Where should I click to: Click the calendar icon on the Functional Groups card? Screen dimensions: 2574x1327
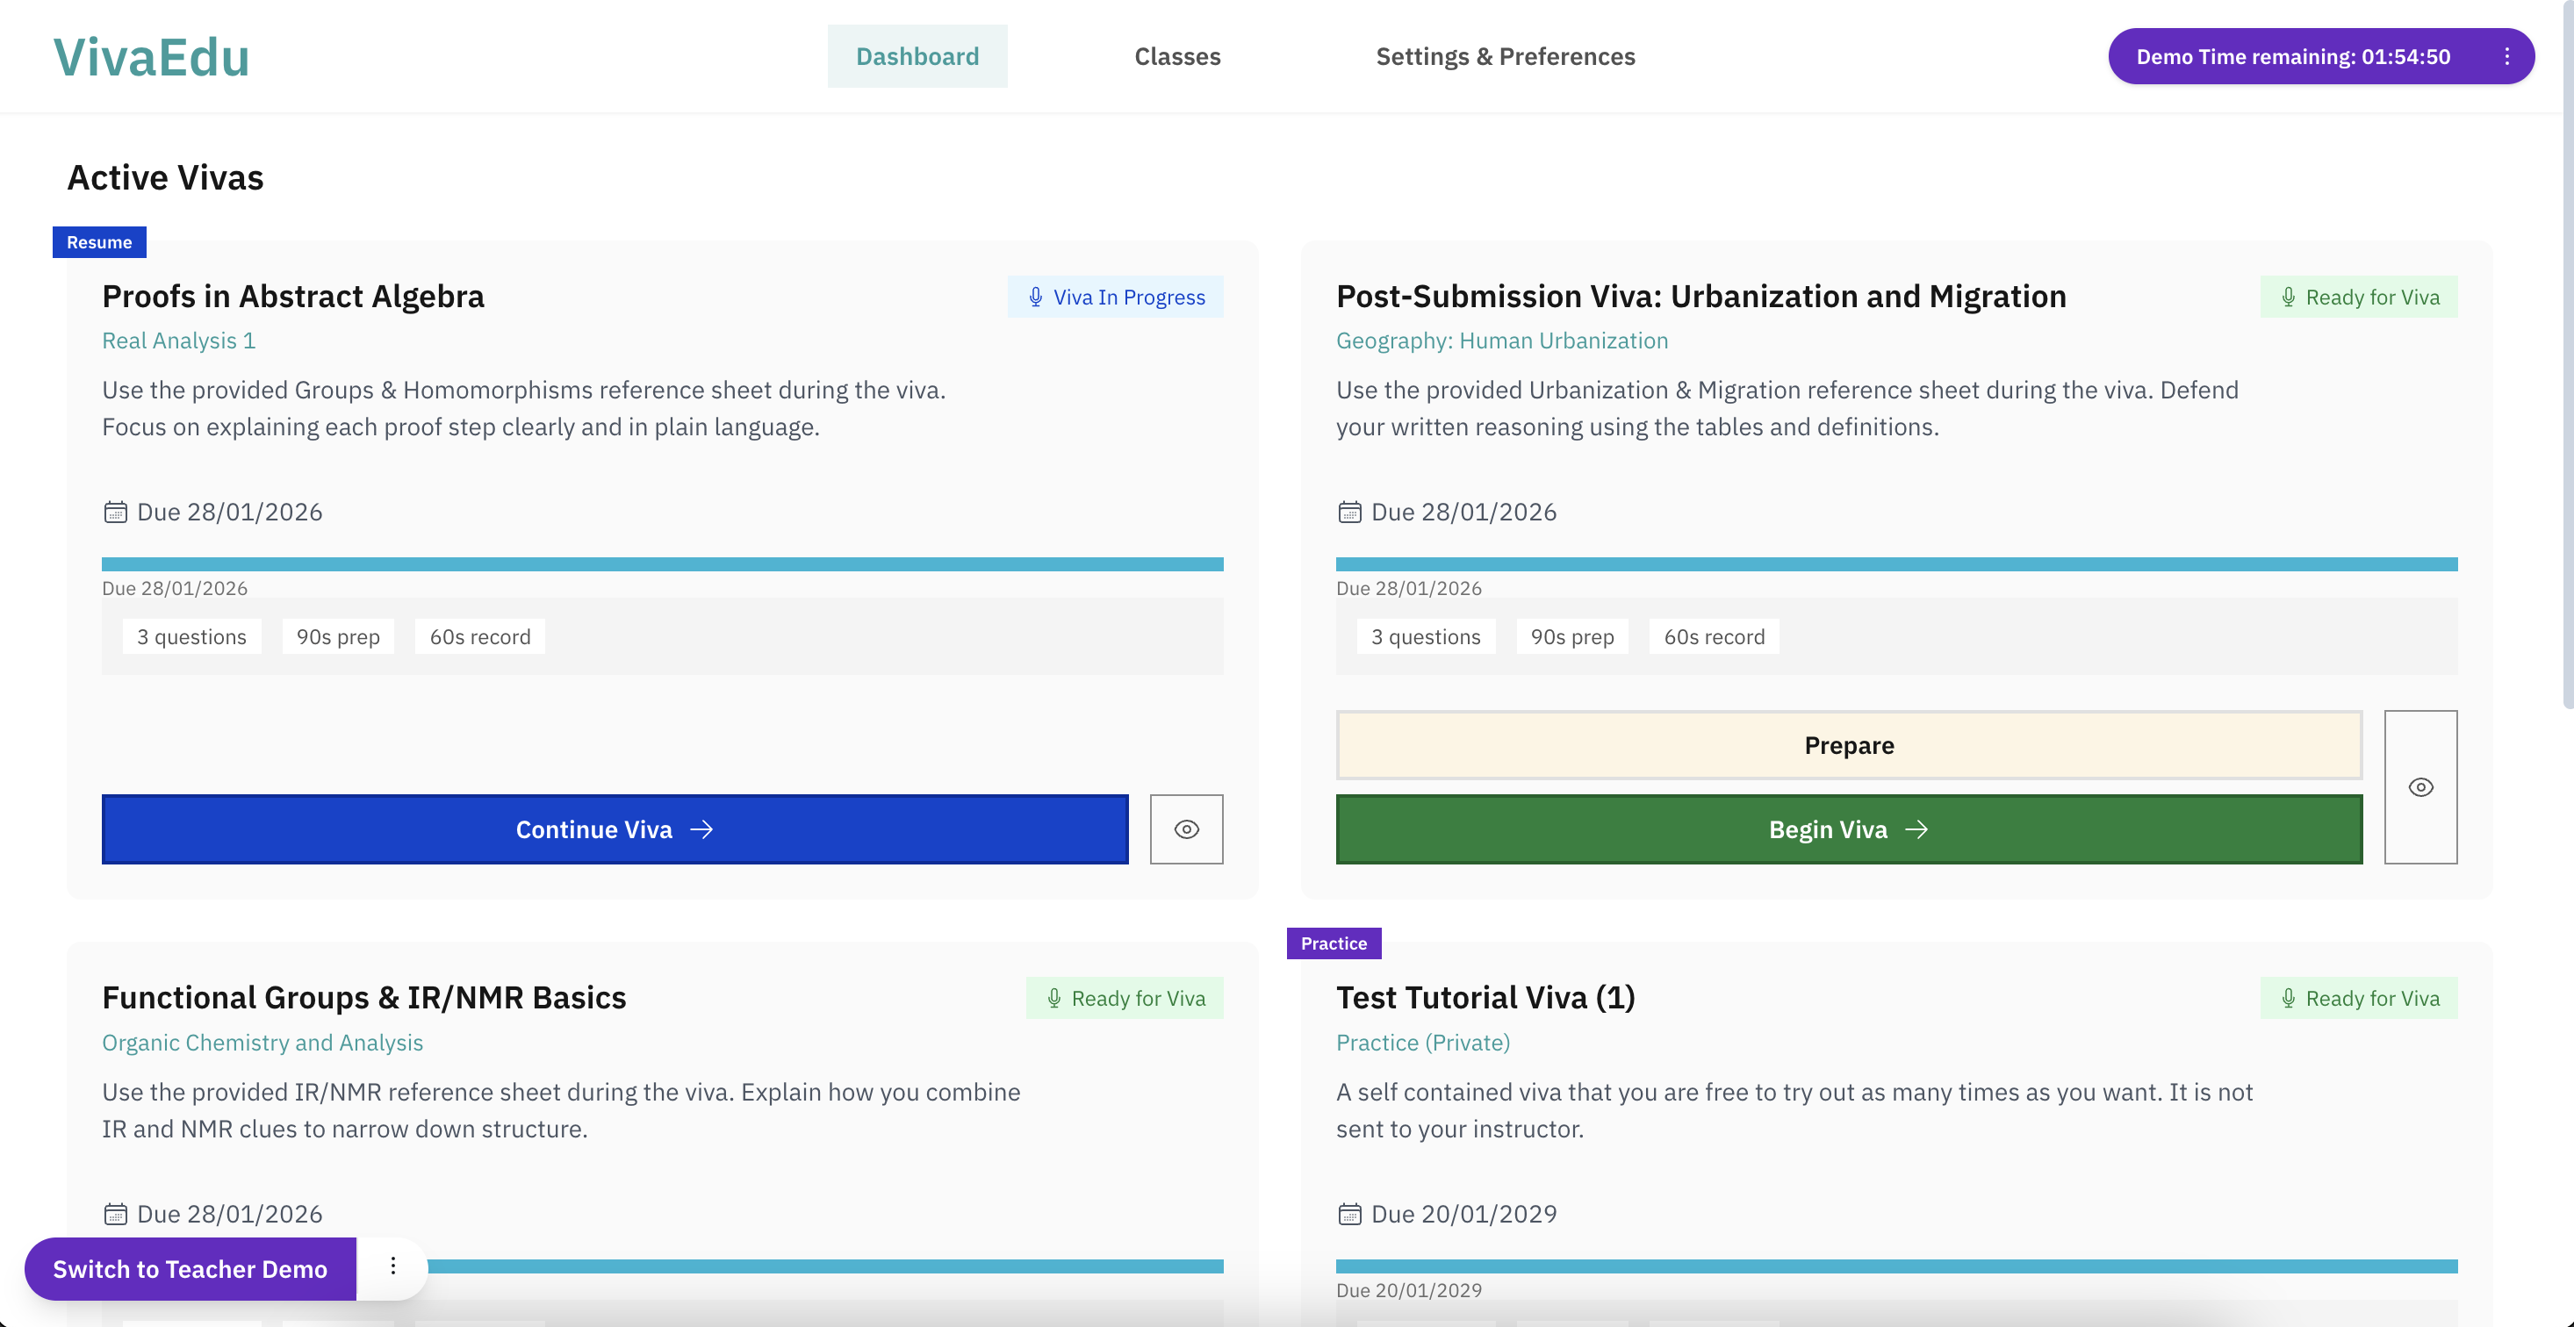[x=115, y=1213]
